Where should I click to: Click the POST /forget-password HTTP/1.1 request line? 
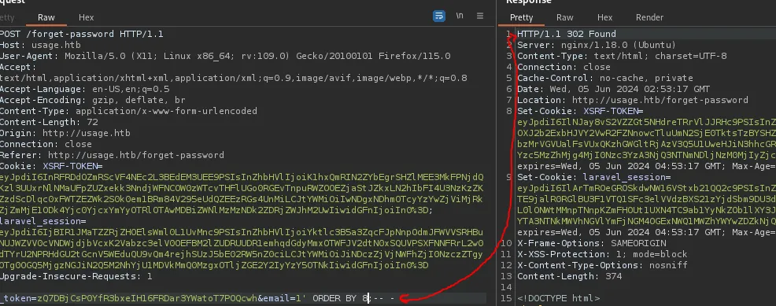click(81, 34)
